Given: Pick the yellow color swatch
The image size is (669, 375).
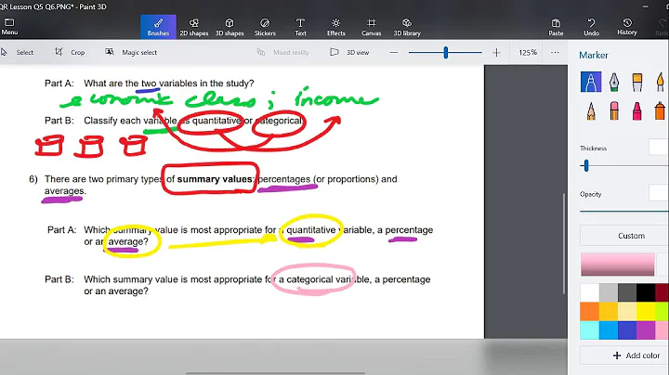Looking at the screenshot, I should point(646,312).
